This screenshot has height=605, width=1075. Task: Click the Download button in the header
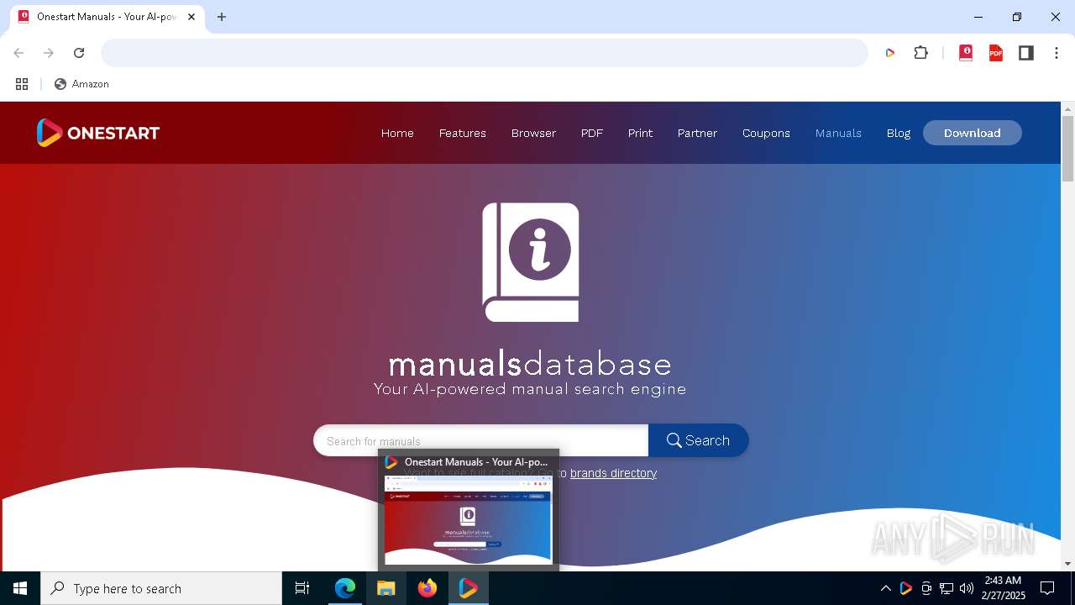pos(973,133)
